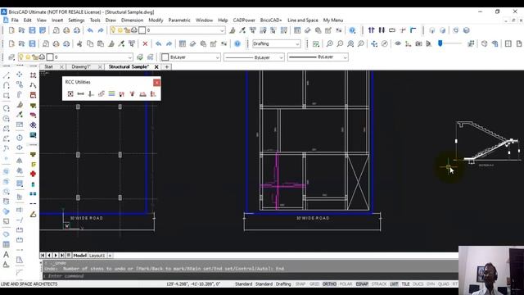Open the Parametric menu

point(179,20)
